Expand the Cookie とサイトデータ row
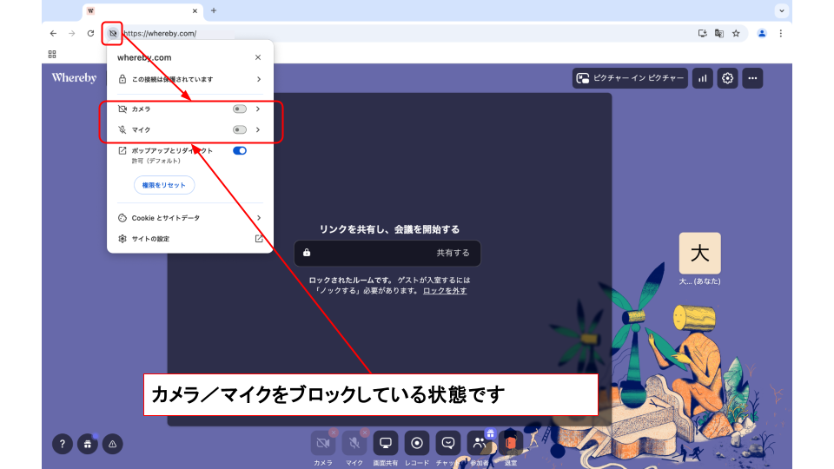The image size is (834, 469). click(x=189, y=218)
